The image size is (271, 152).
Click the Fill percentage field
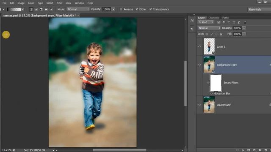(237, 34)
